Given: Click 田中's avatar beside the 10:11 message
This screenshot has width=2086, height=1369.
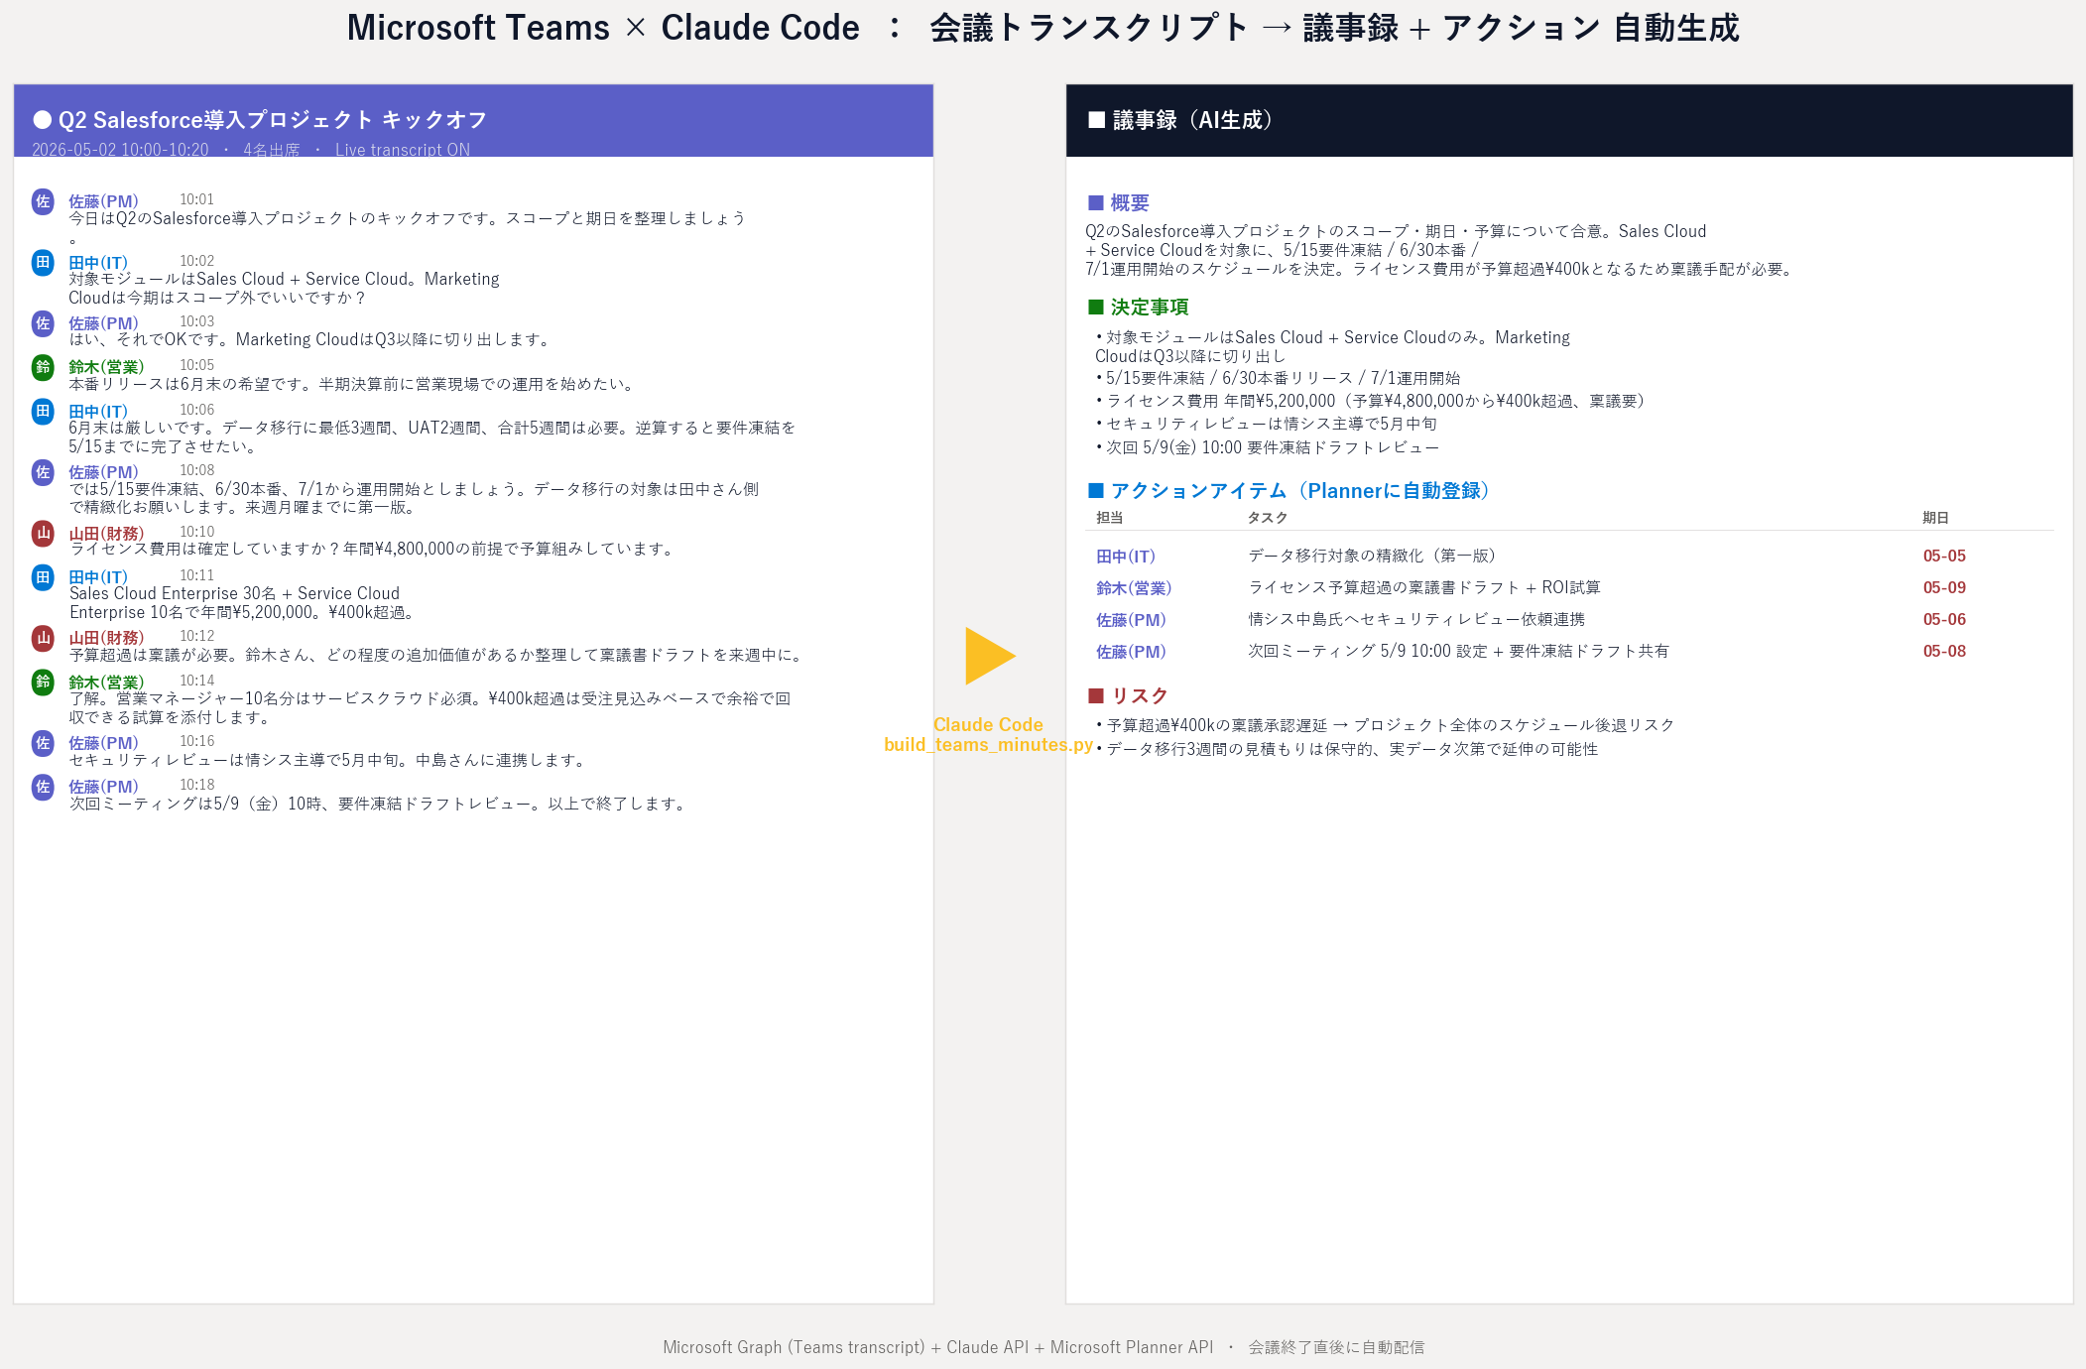Looking at the screenshot, I should tap(43, 577).
